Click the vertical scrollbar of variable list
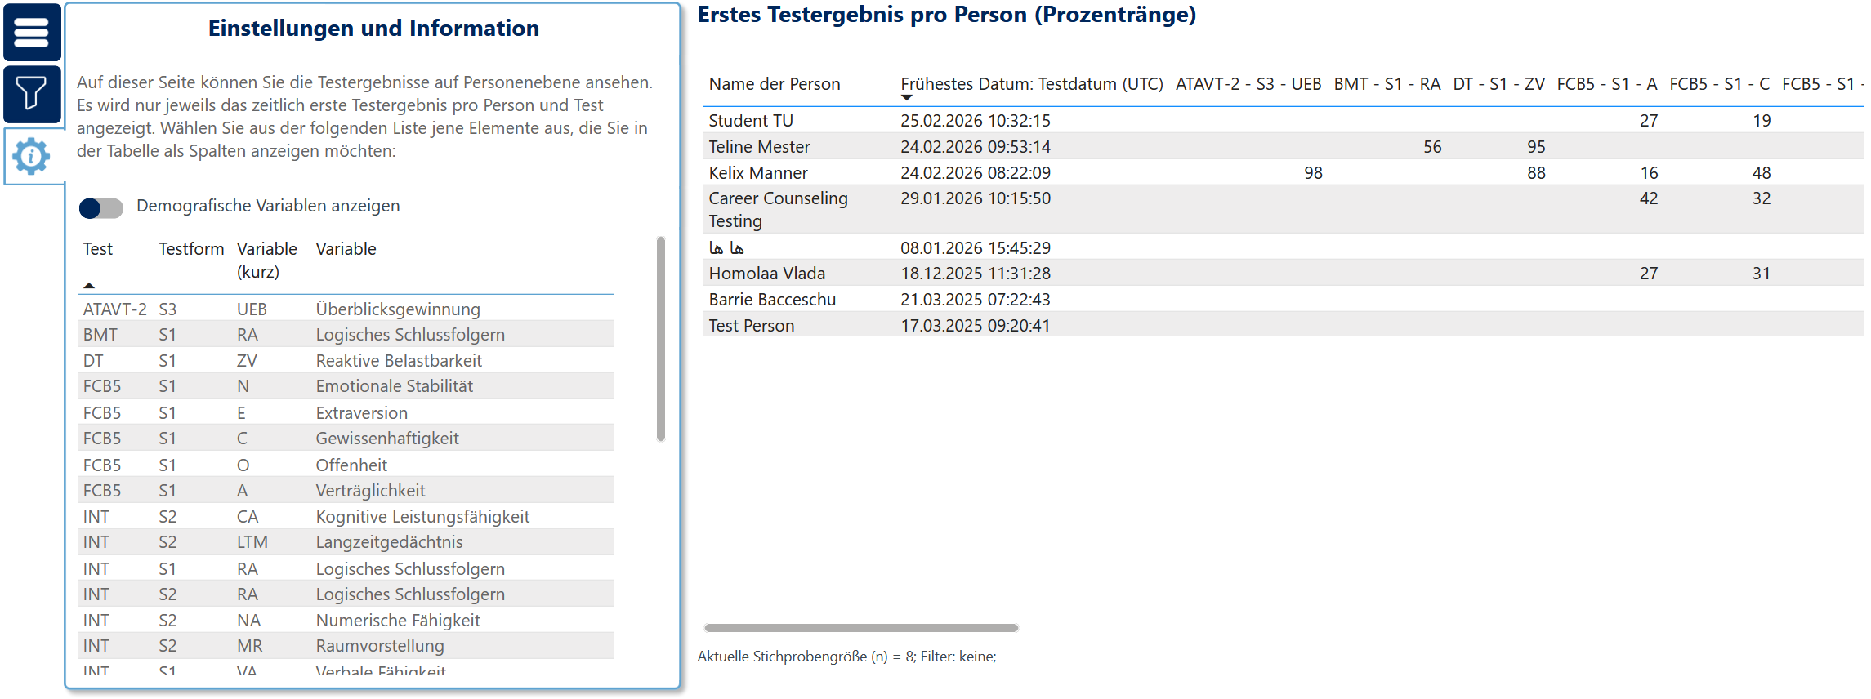 pos(660,339)
